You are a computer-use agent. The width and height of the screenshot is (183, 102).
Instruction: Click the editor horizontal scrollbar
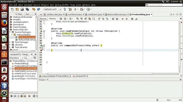pos(100,74)
